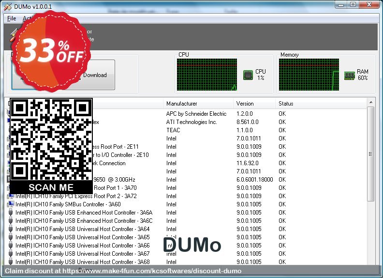Image resolution: width=383 pixels, height=278 pixels.
Task: Click the green CPU chip icon
Action: pos(248,75)
